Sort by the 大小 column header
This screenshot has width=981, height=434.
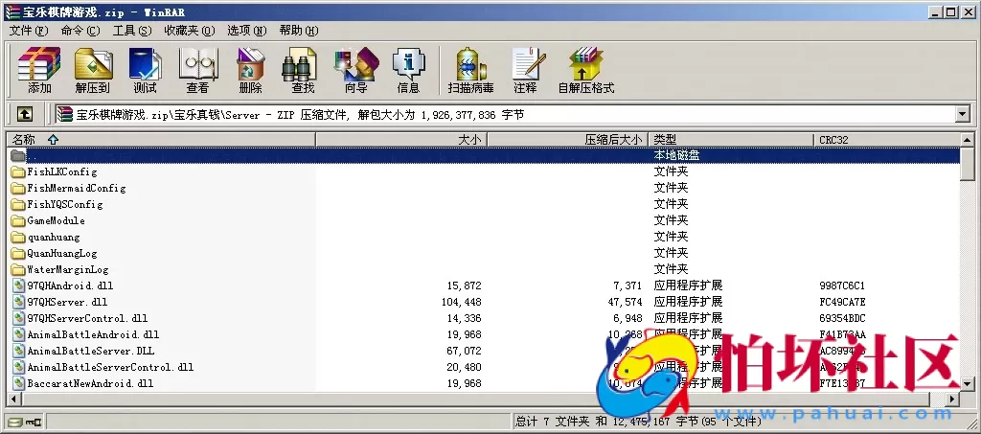[401, 140]
